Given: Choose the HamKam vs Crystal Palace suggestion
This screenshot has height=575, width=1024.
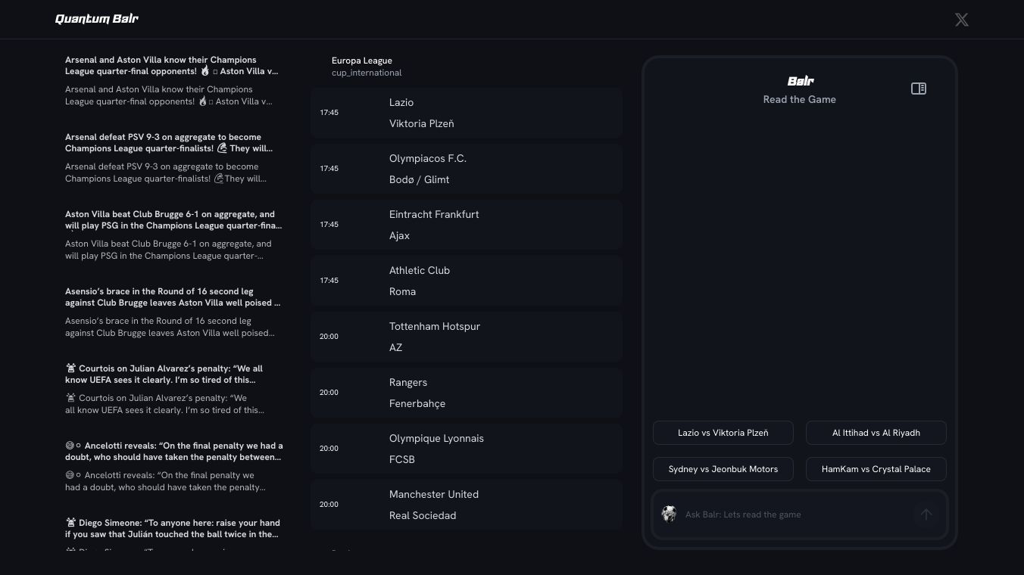Looking at the screenshot, I should point(876,469).
